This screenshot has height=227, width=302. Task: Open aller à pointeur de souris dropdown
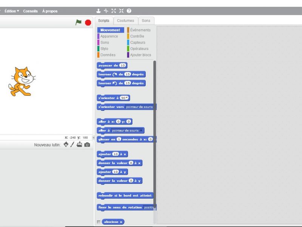pyautogui.click(x=127, y=131)
